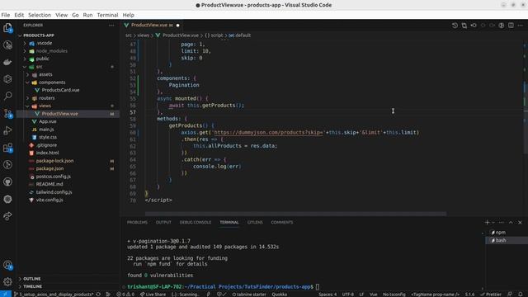Click the dummyjson.com products URL link

268,132
